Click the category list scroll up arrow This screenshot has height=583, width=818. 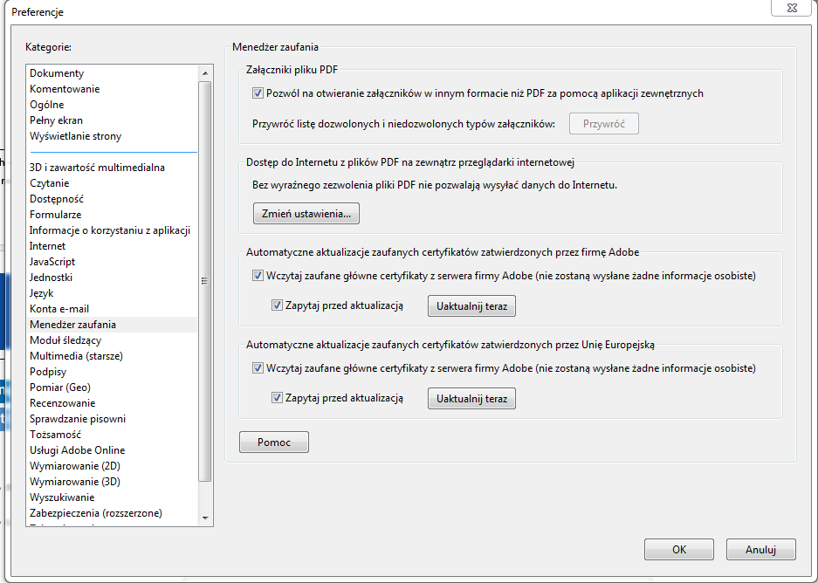coord(205,73)
